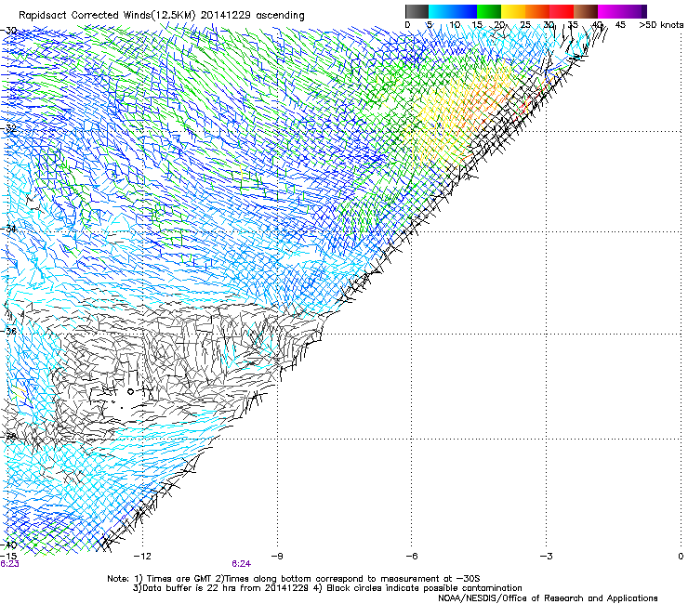
Task: Click the '-36' latitude axis label
Action: pyautogui.click(x=8, y=331)
